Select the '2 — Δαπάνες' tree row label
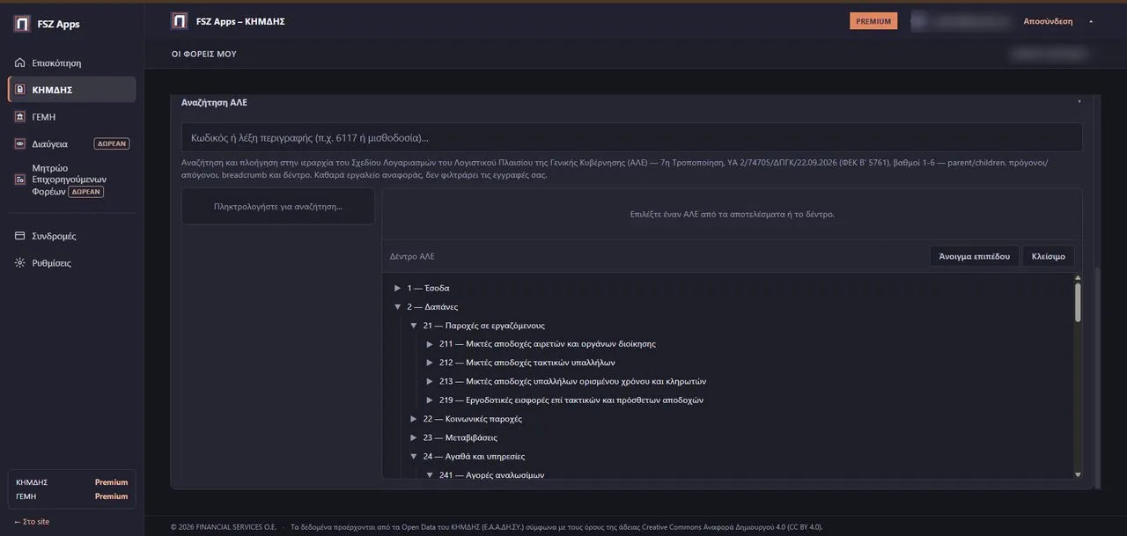Viewport: 1127px width, 536px height. (432, 307)
